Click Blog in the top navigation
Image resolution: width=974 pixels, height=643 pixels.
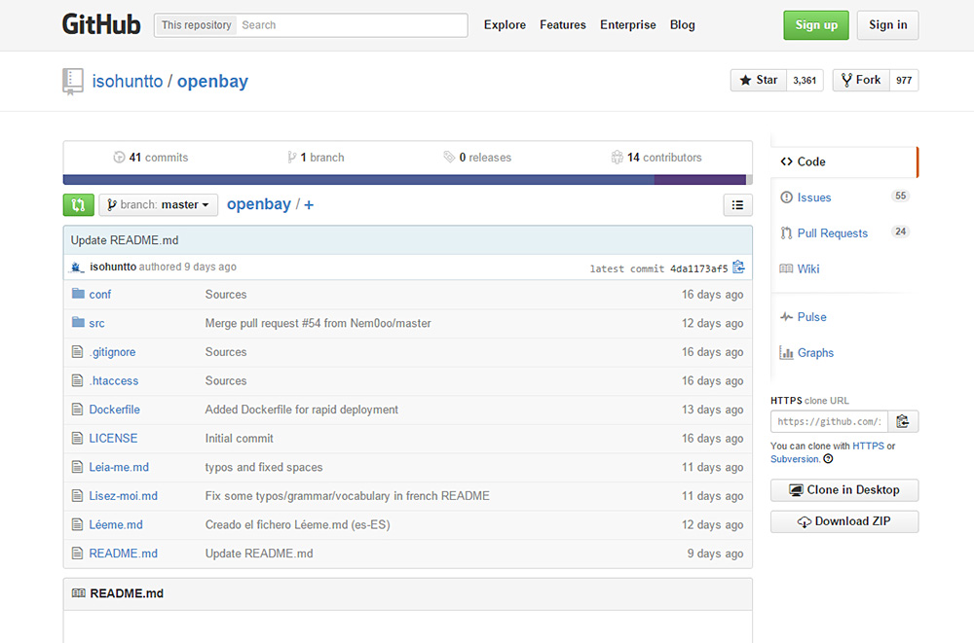[682, 25]
